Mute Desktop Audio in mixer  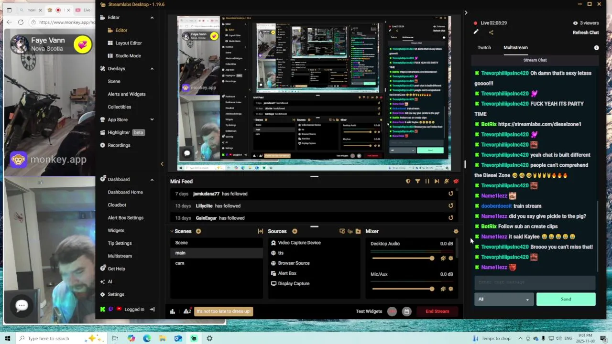pos(443,258)
